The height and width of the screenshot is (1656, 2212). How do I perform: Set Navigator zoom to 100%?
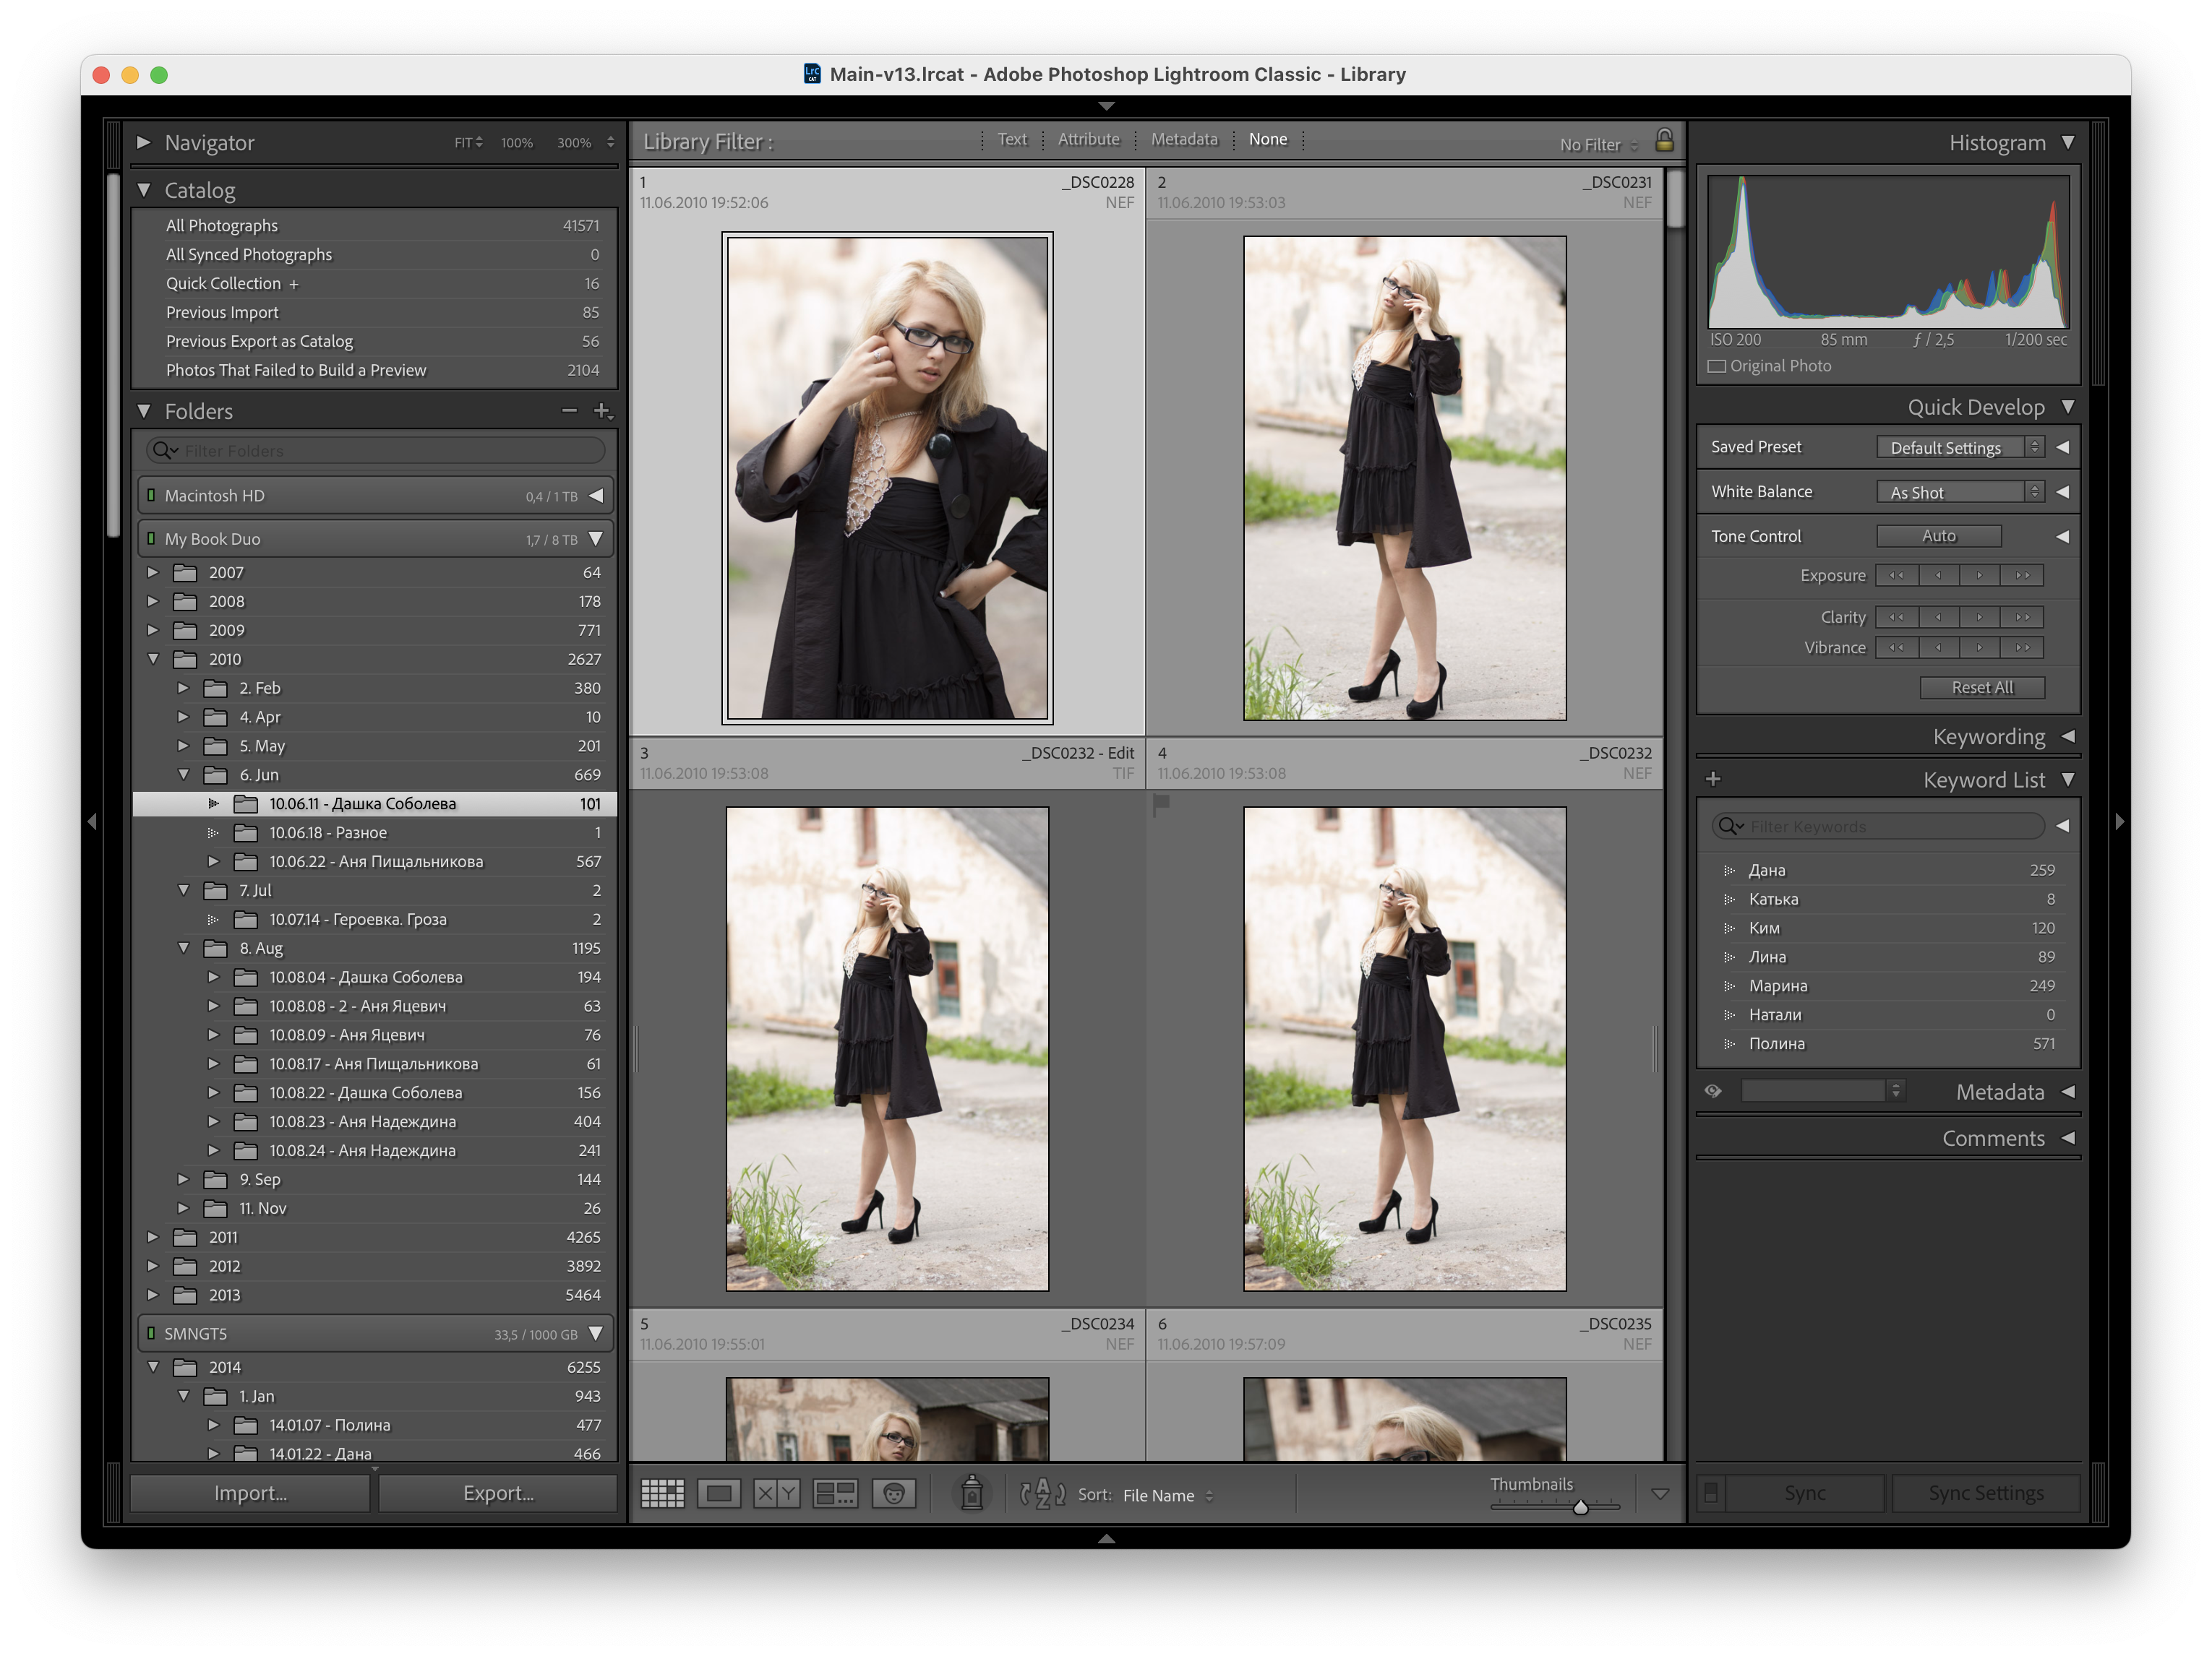pos(517,143)
